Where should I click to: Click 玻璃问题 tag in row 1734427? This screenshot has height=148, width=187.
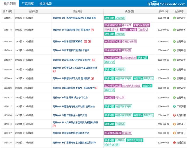[127, 133]
